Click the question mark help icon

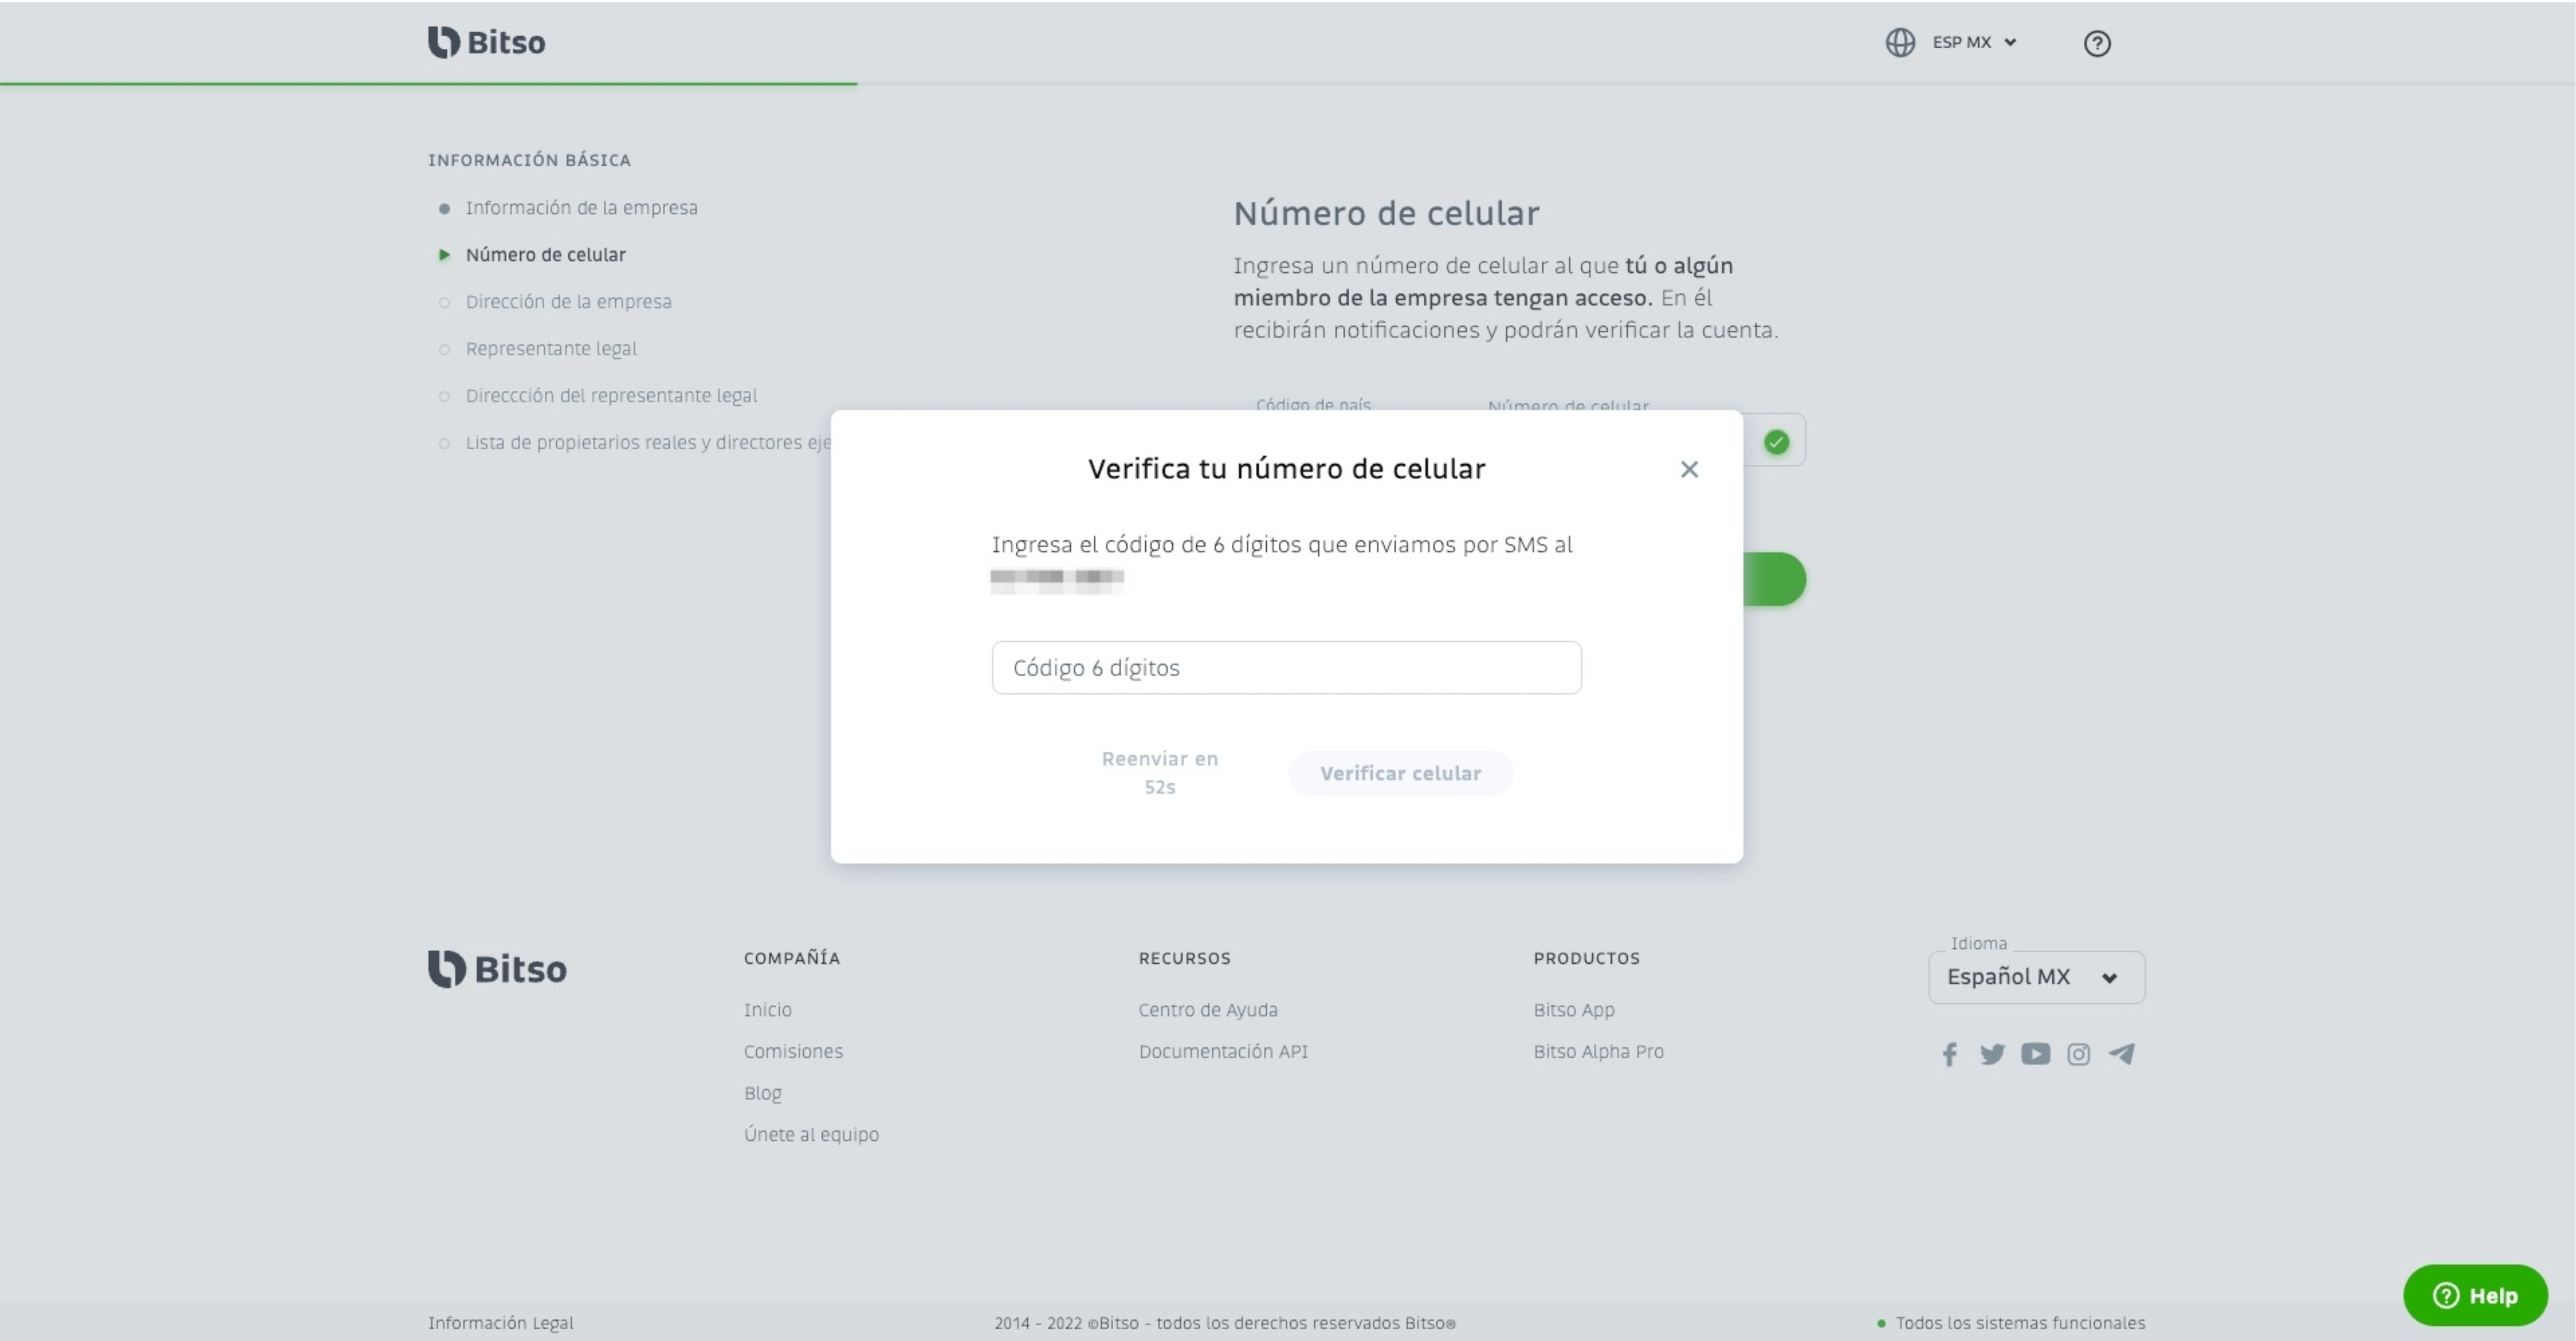click(x=2097, y=43)
